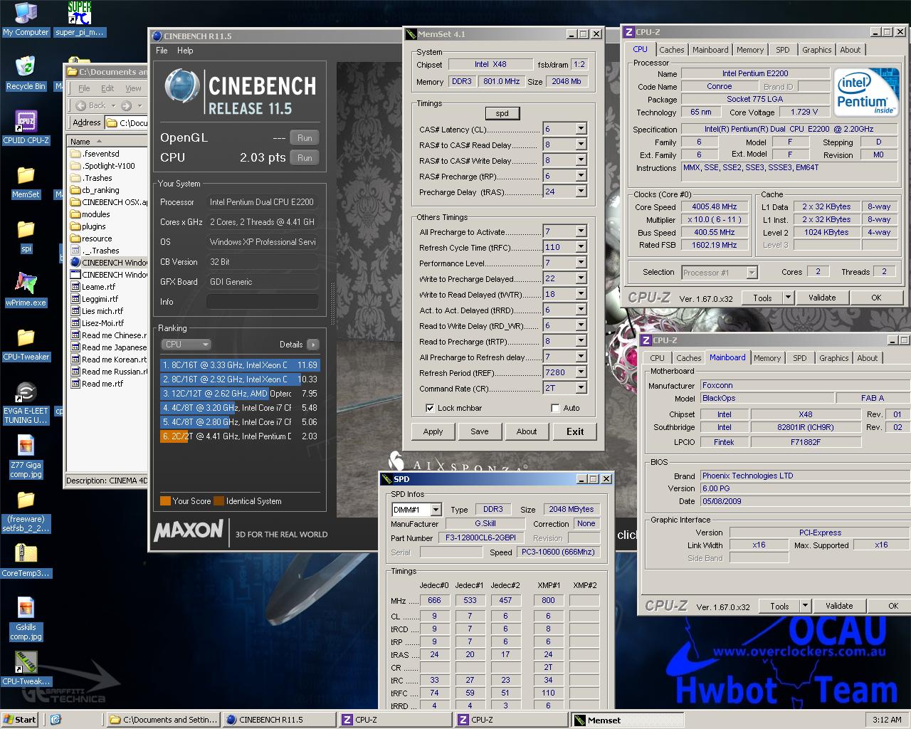Open Help menu in Cinebench
911x729 pixels.
point(185,51)
